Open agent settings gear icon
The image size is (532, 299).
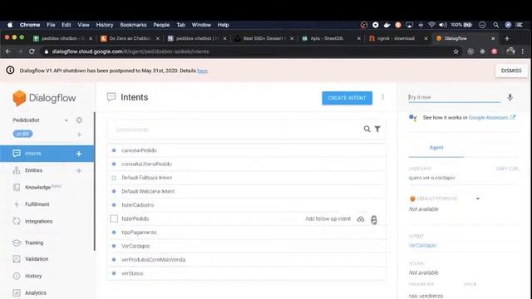click(x=79, y=120)
